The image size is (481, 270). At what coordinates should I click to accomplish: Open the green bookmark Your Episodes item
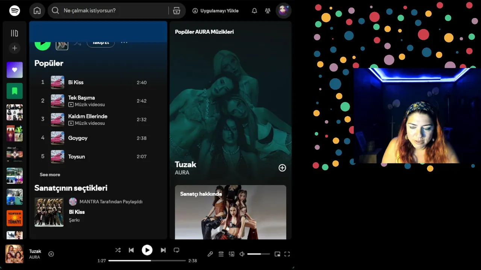15,91
